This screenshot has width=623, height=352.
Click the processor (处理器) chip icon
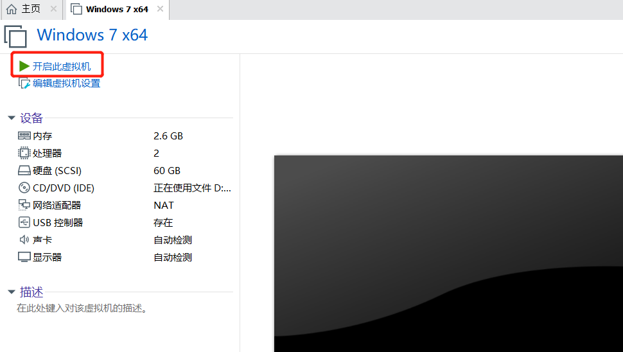click(x=24, y=153)
